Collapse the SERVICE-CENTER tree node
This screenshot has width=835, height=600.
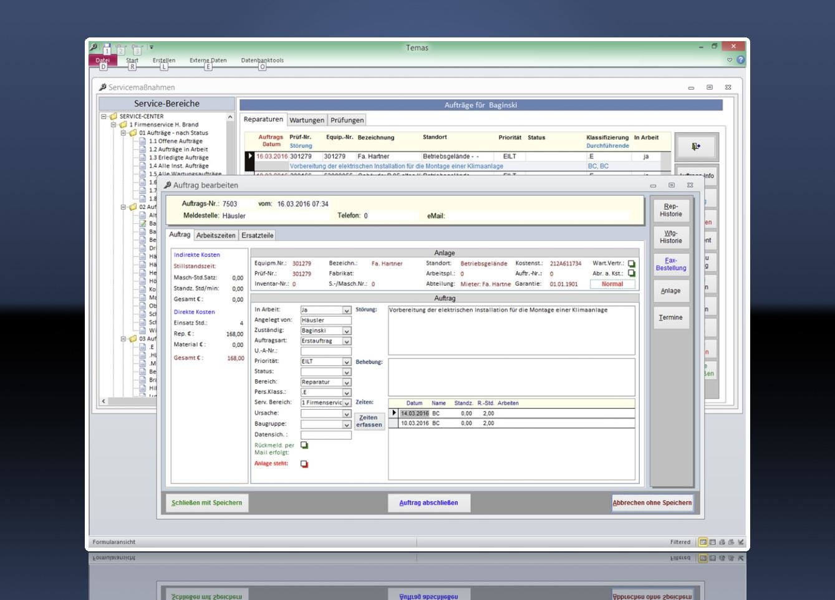click(x=104, y=117)
